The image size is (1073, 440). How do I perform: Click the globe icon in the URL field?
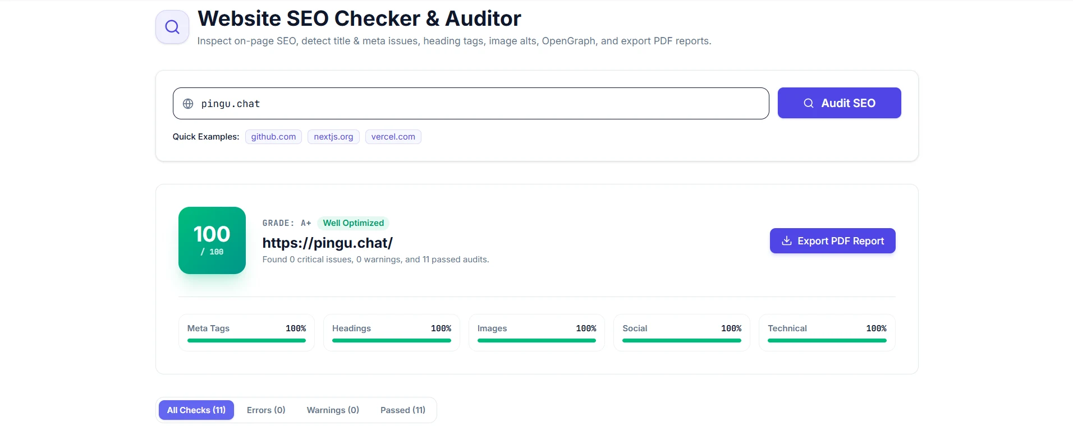(x=188, y=104)
